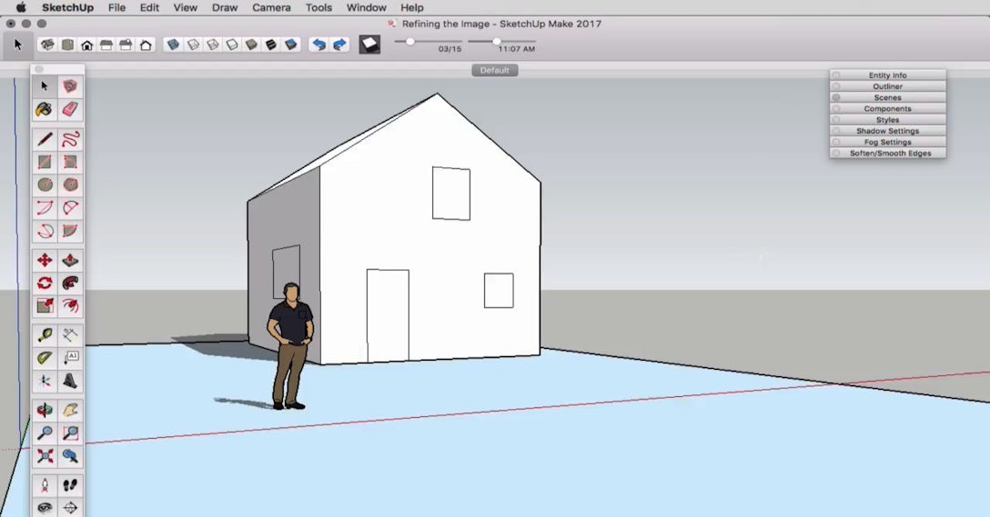Enable the Monochrome face style
Image resolution: width=990 pixels, height=517 pixels.
coord(291,44)
